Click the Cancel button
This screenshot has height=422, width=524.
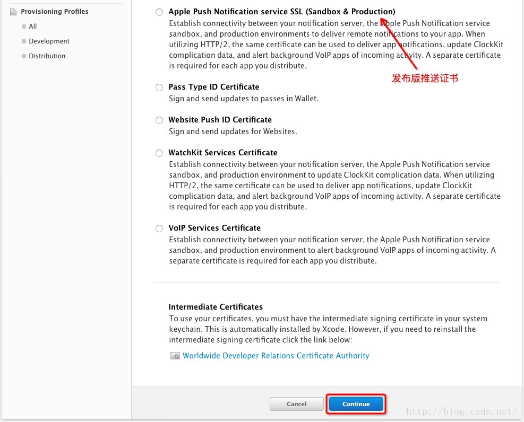[296, 404]
